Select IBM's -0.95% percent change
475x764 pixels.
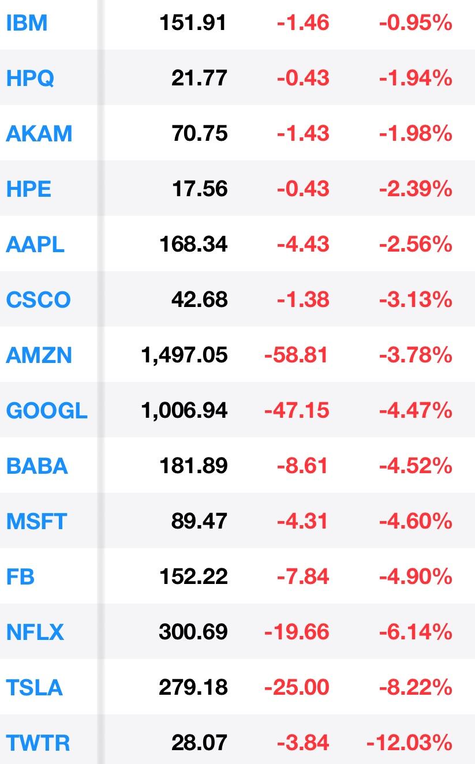coord(416,24)
